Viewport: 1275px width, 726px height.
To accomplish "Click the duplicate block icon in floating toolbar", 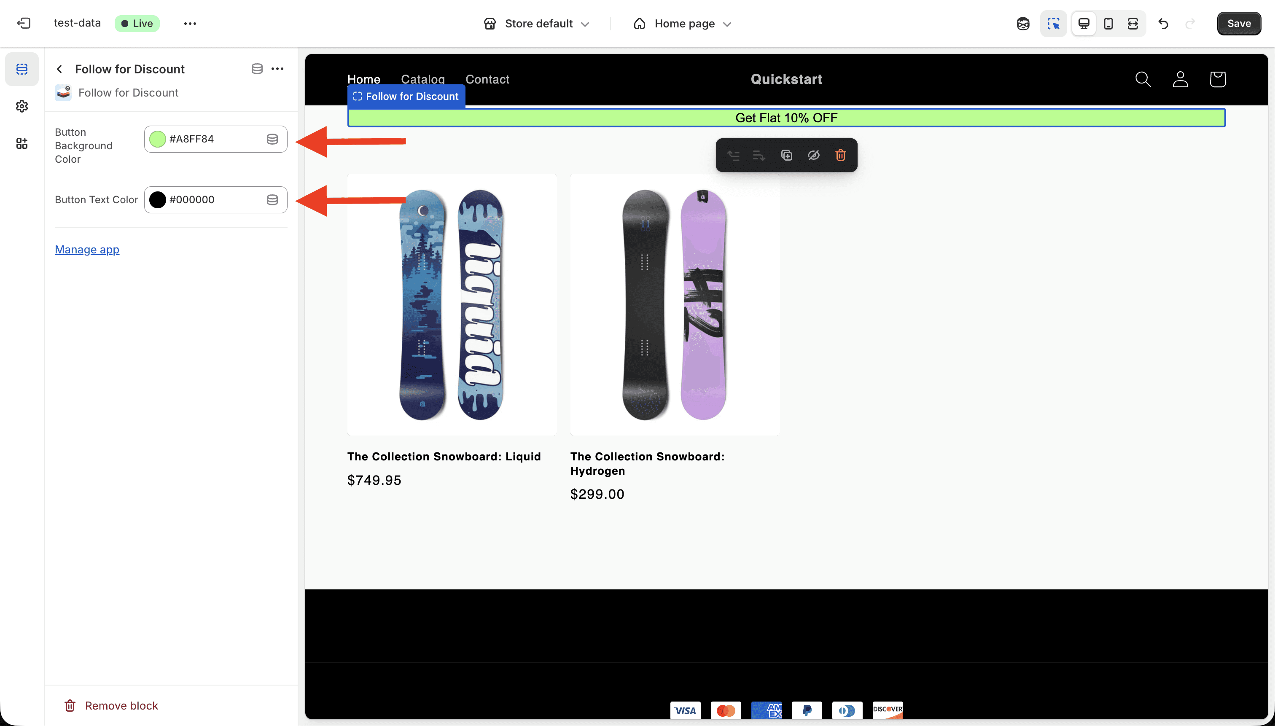I will 786,155.
